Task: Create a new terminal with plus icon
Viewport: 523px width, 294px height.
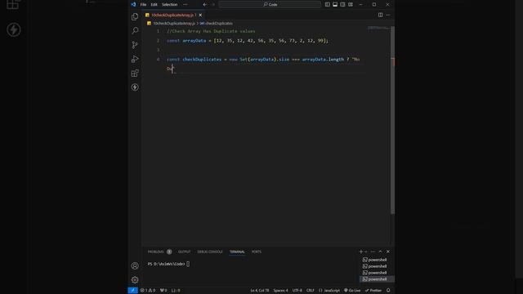Action: [x=360, y=252]
